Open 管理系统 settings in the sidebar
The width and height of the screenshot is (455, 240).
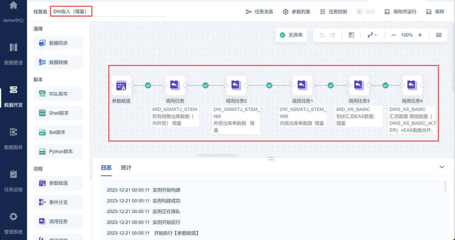[x=14, y=223]
